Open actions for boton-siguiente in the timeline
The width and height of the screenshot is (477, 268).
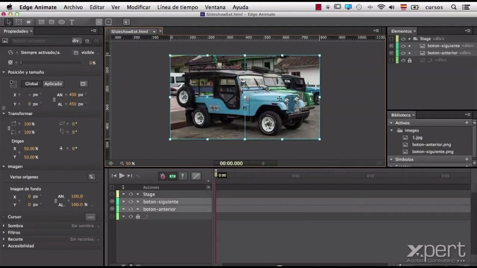pos(112,202)
